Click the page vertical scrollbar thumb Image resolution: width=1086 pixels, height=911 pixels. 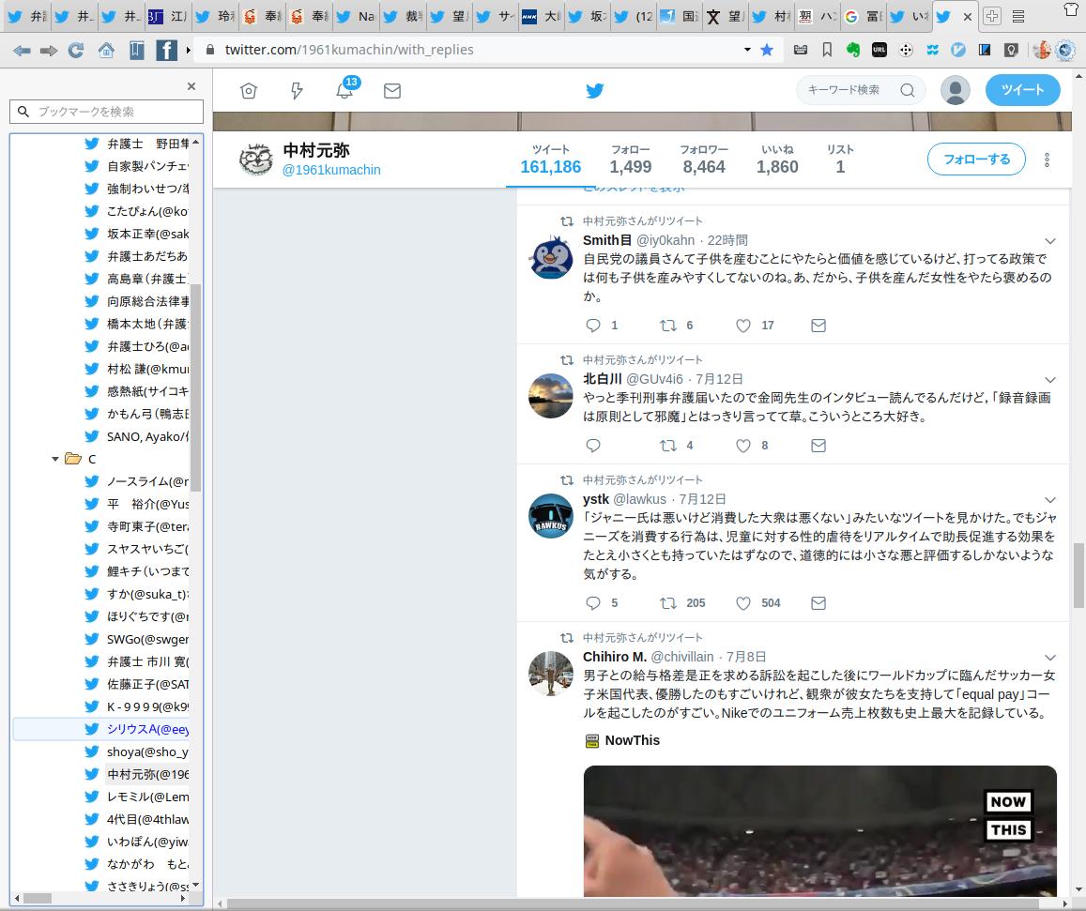click(x=1079, y=575)
